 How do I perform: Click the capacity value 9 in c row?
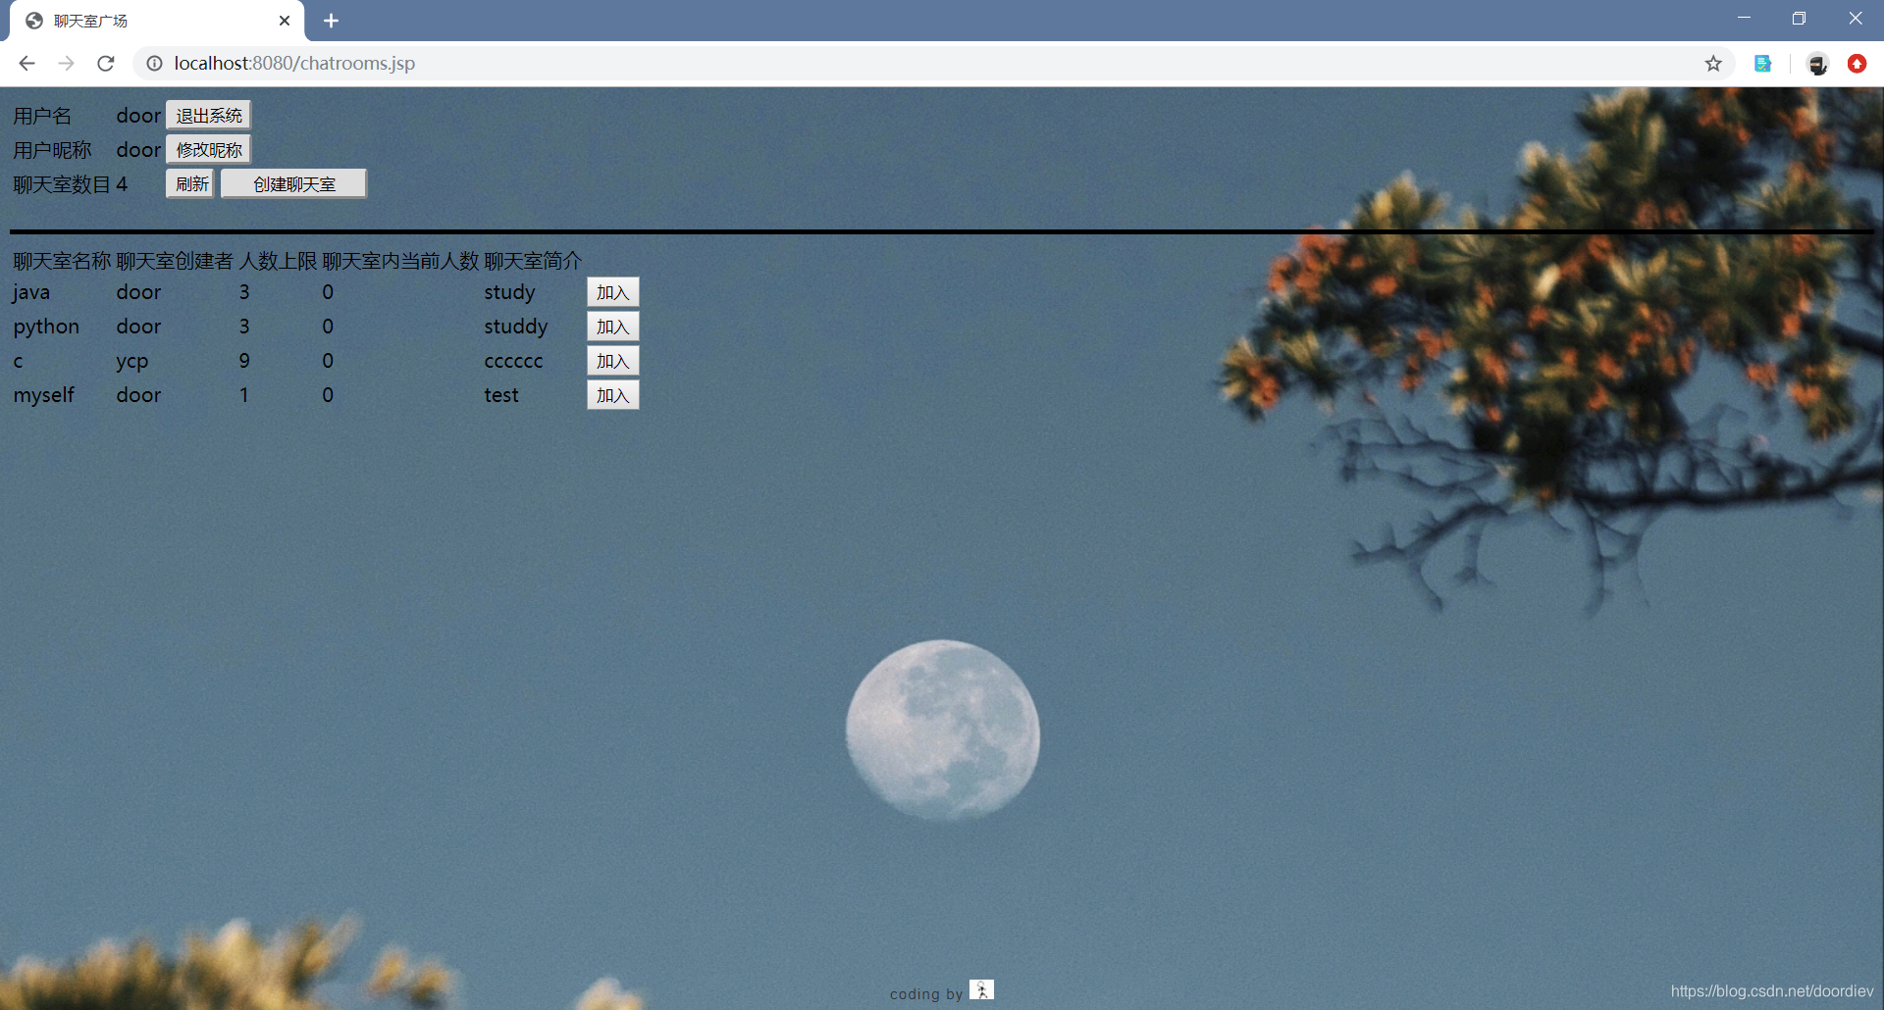click(x=244, y=361)
